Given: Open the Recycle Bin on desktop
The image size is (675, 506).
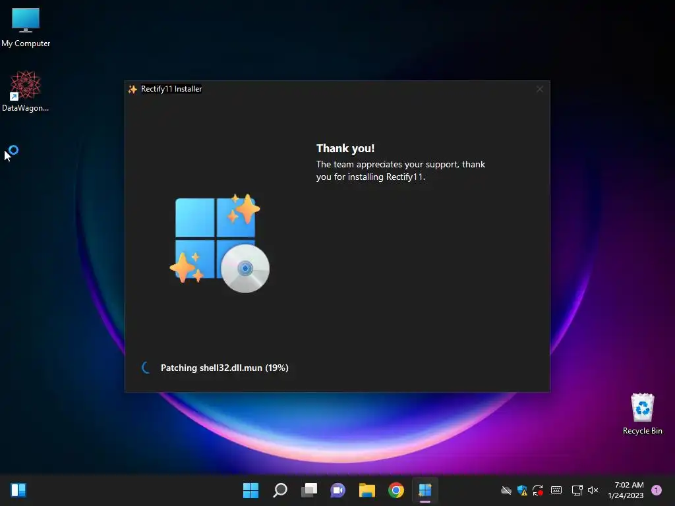Looking at the screenshot, I should (x=642, y=414).
